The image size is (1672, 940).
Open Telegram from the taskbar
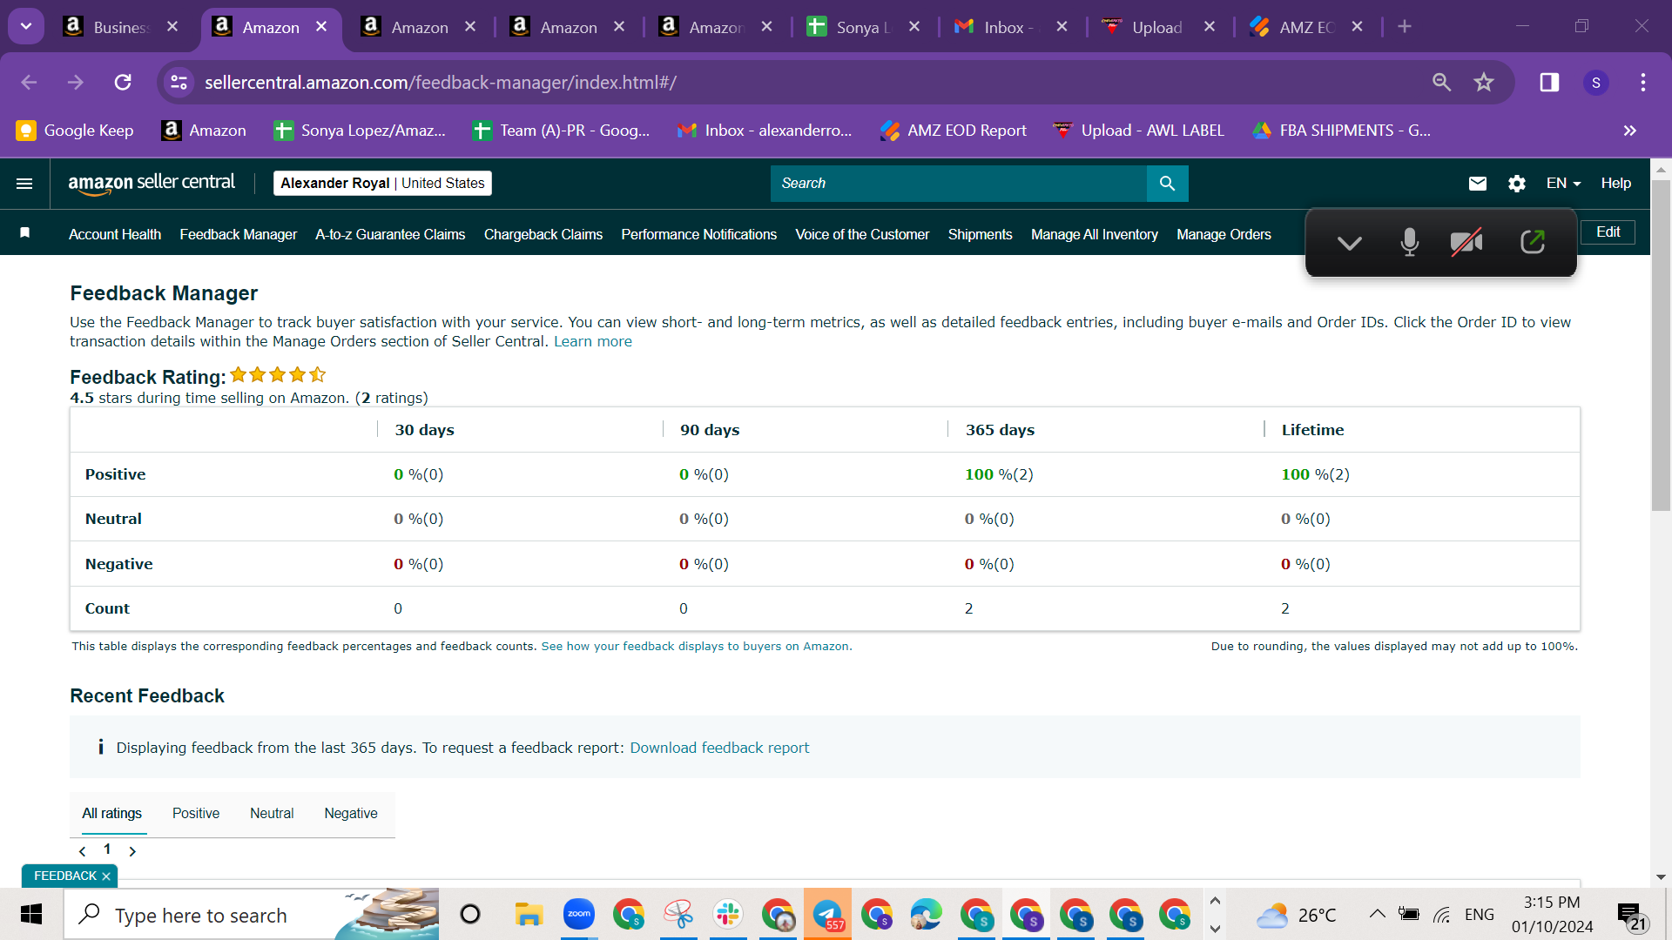[x=827, y=915]
